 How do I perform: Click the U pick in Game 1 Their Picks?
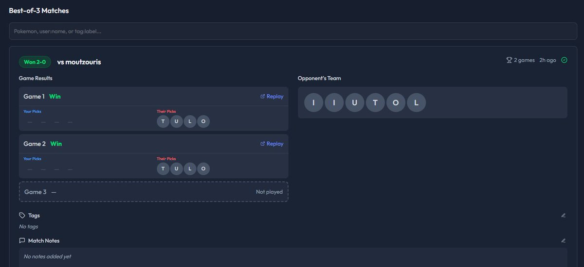[177, 121]
